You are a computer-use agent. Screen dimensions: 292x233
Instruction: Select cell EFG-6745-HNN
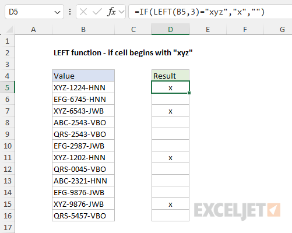[83, 99]
